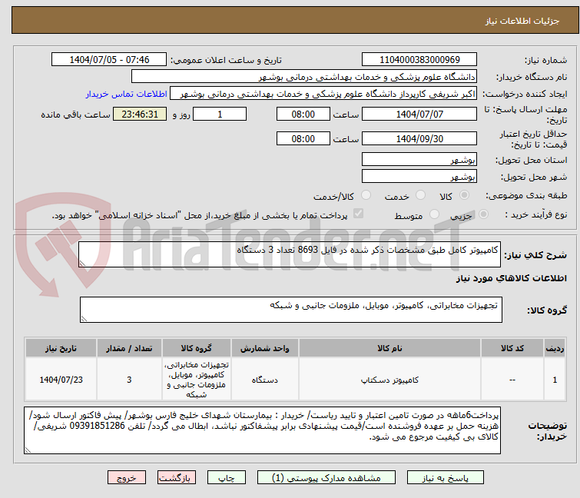Image resolution: width=580 pixels, height=498 pixels.
Task: Click the remaining days field showing 1
Action: pyautogui.click(x=220, y=114)
